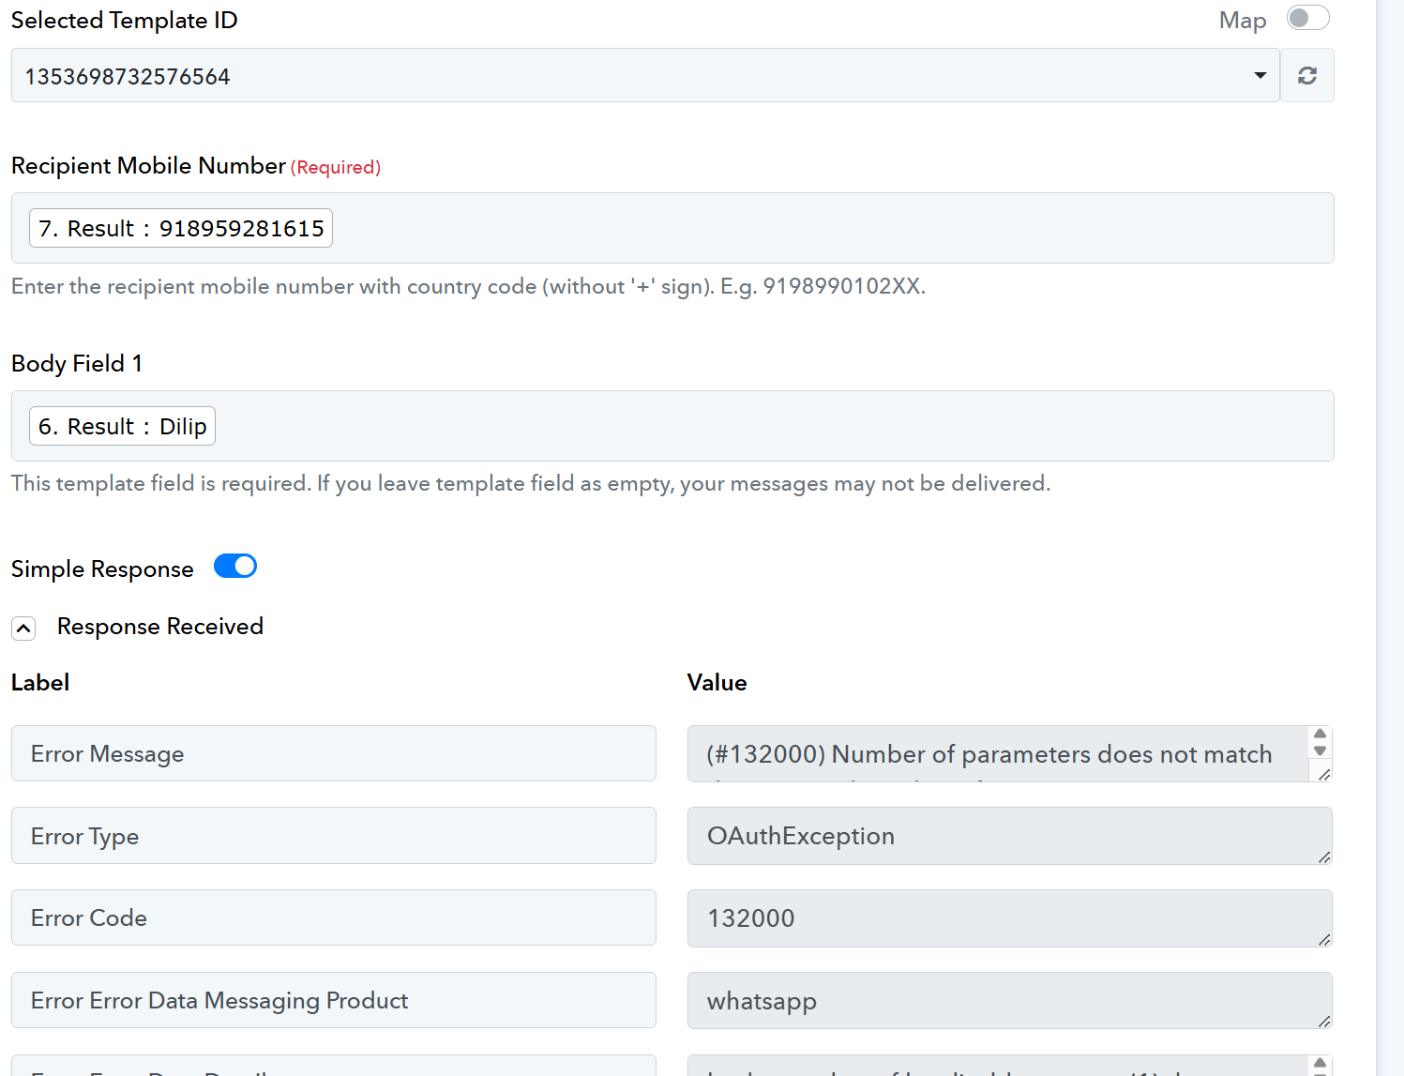Select the '6. Result : Dilip' tag

click(122, 426)
